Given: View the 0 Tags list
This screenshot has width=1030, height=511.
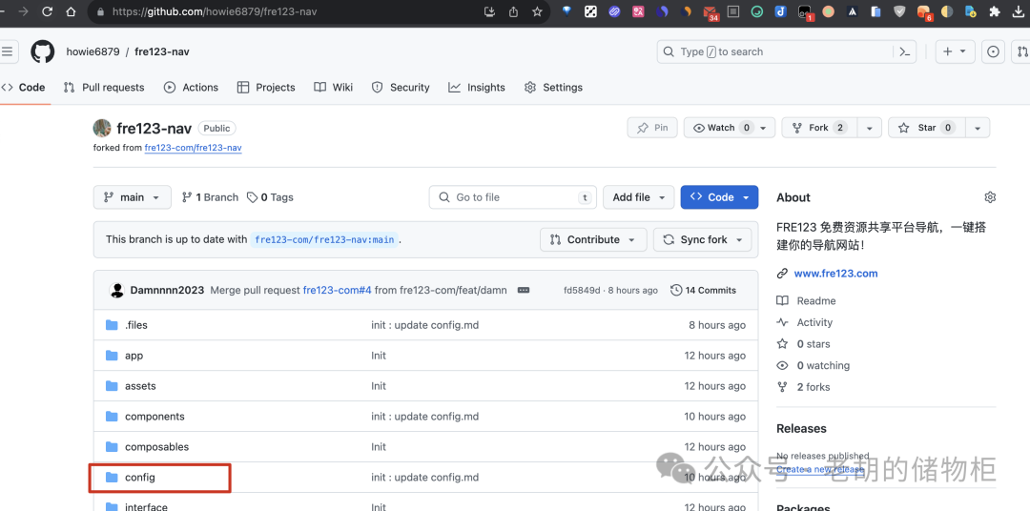Looking at the screenshot, I should (270, 197).
